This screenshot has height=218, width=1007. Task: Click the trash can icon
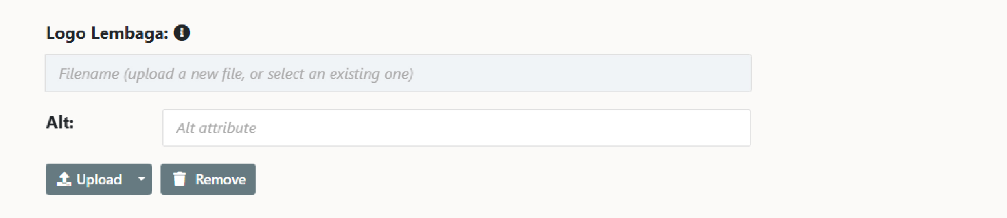[179, 179]
